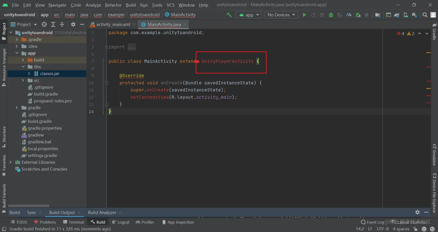Open the Refactor menu
Image resolution: width=438 pixels, height=232 pixels.
point(113,5)
